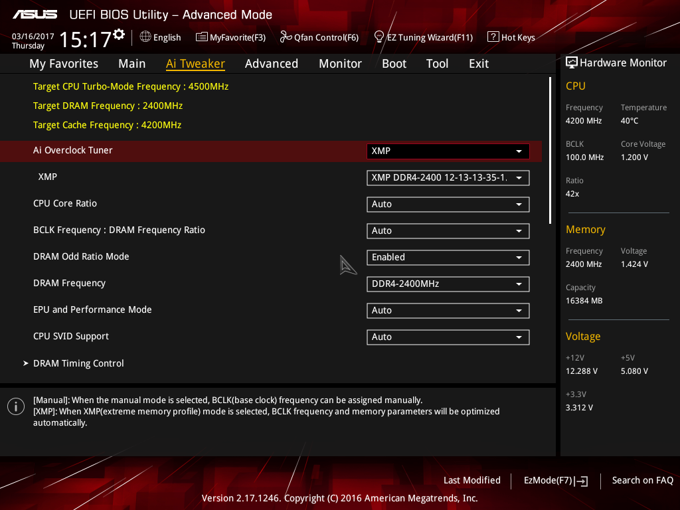
Task: Click the +12V reading 12.288 V
Action: 582,371
